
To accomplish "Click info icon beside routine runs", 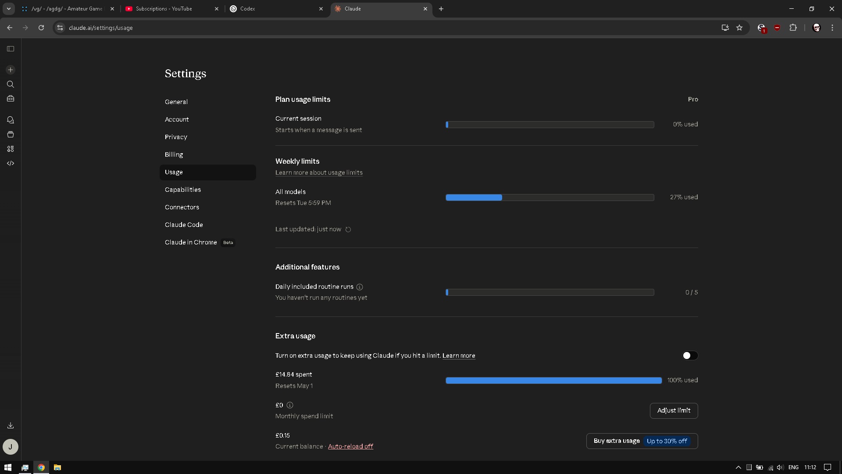I will 360,287.
